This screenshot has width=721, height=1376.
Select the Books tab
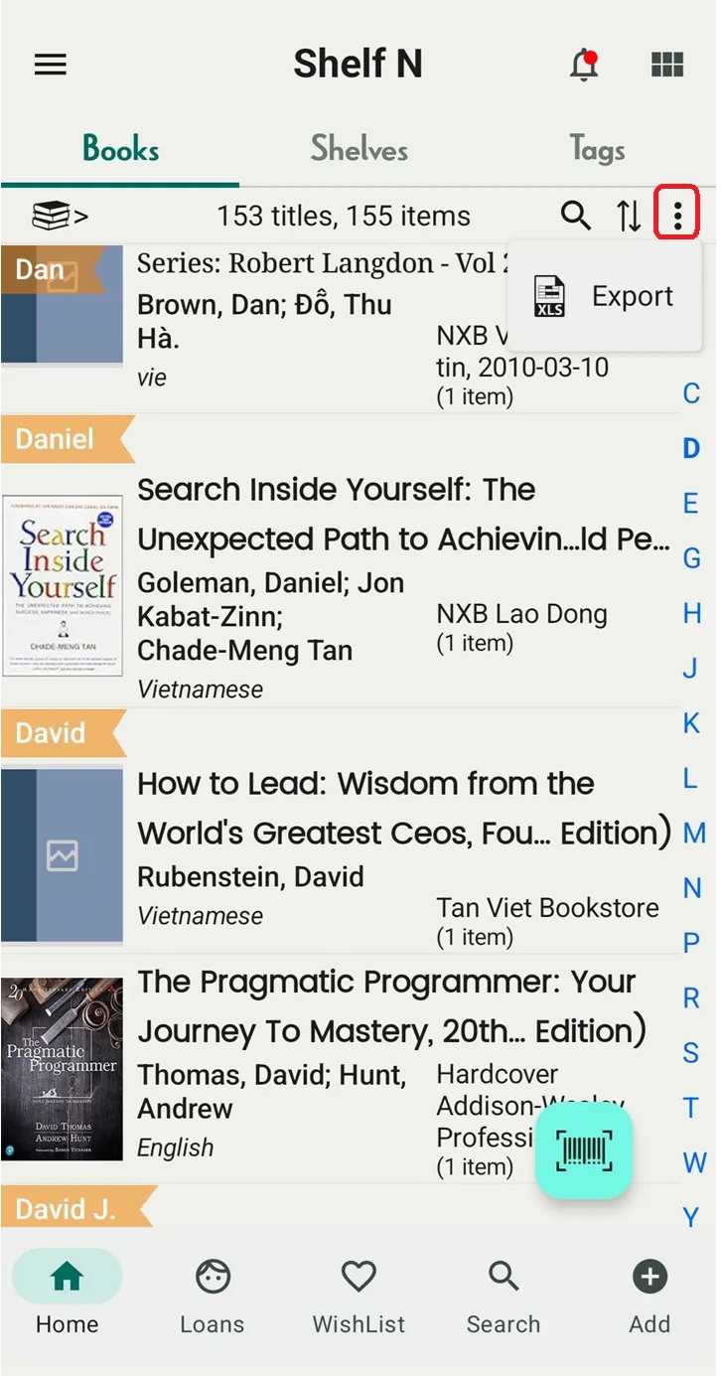click(120, 150)
